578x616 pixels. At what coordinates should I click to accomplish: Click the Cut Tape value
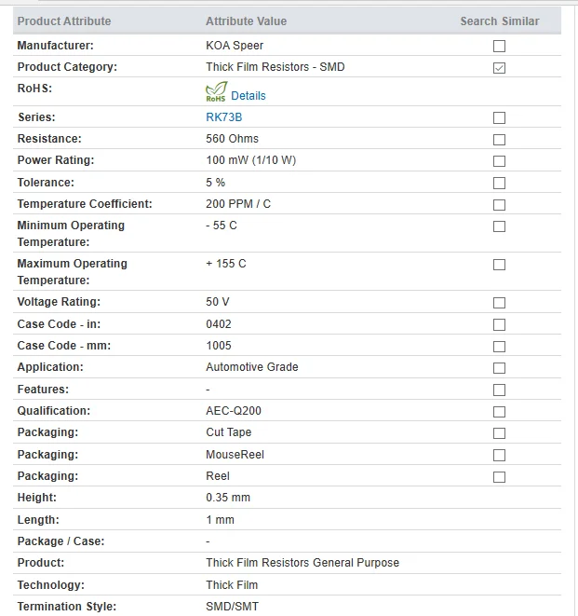[228, 432]
